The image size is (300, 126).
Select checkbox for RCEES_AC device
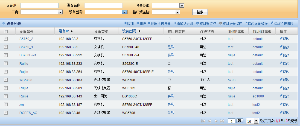(x=6, y=113)
